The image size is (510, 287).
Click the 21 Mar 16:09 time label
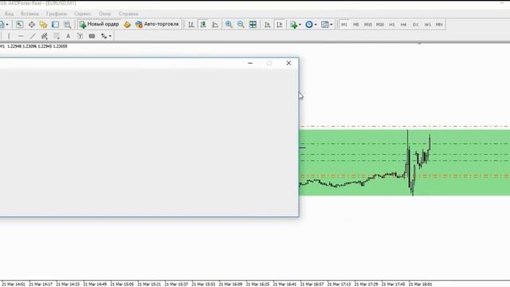(x=230, y=284)
